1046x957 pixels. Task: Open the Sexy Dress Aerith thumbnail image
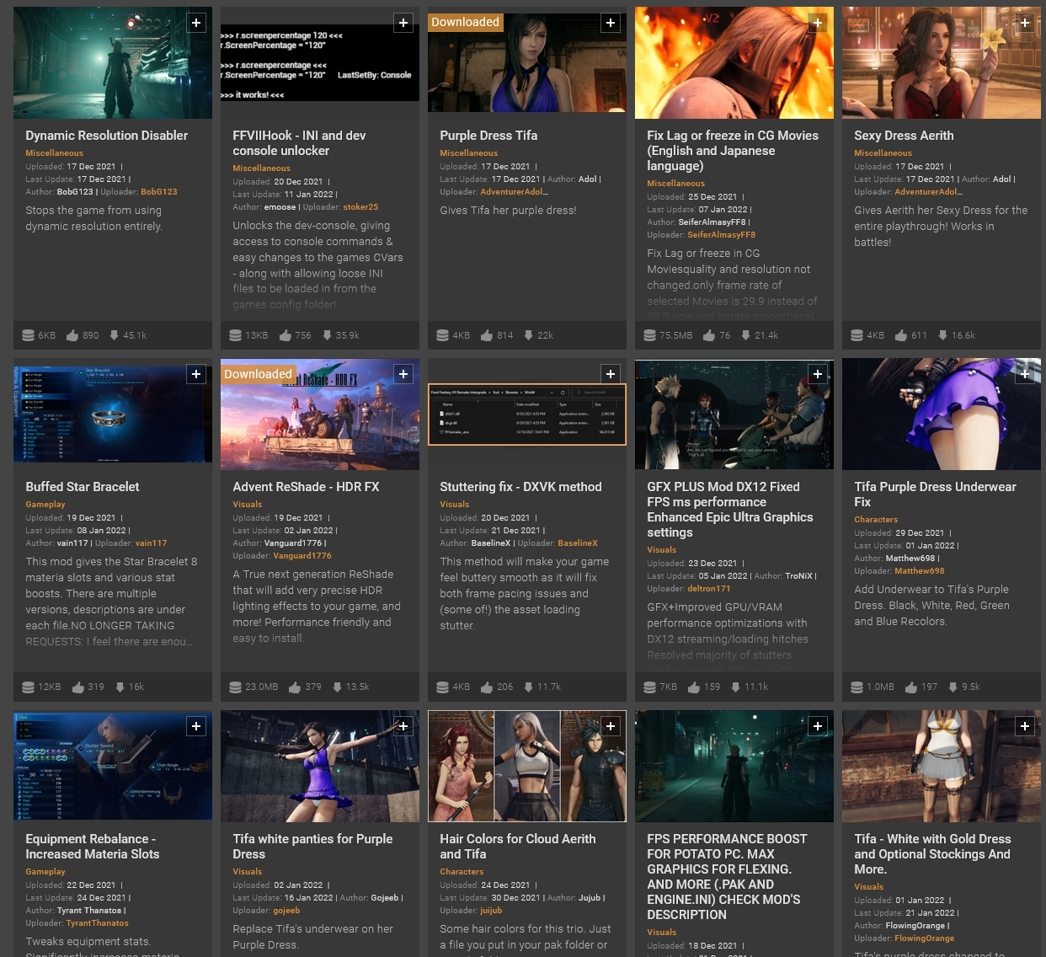(942, 62)
